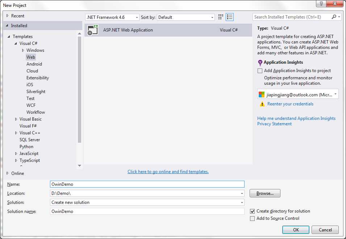The image size is (346, 239).
Task: Uncheck Create directory for solution
Action: point(252,211)
